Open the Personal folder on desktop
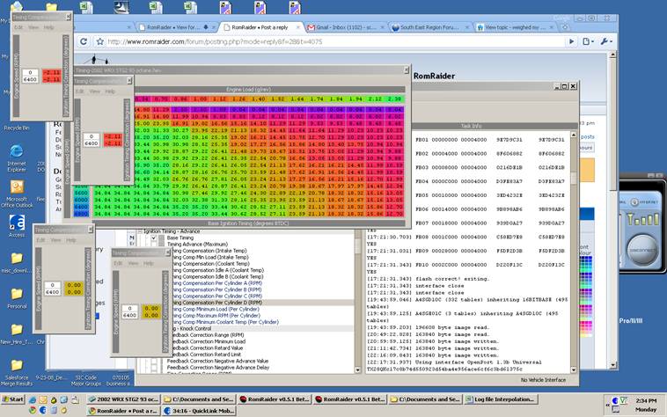Screen dimensions: 667x417 16,295
